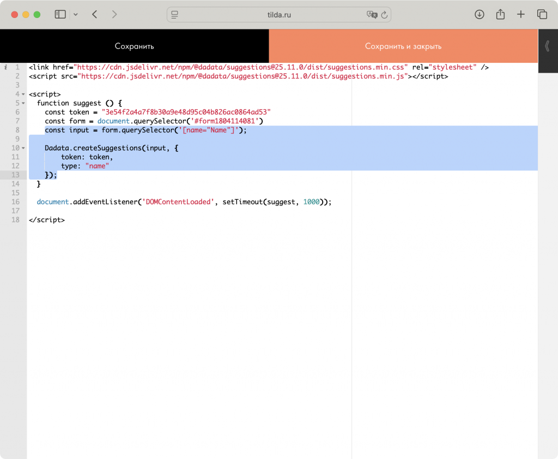Show the tab overview icon

click(542, 15)
